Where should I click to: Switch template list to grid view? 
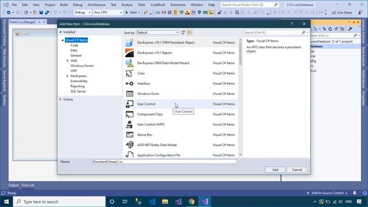click(x=183, y=33)
